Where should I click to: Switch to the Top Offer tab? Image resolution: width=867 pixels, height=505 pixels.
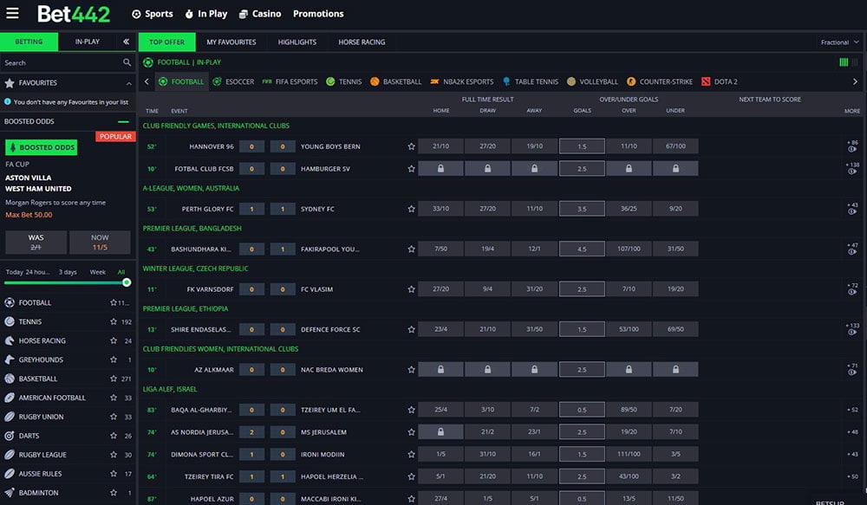tap(167, 42)
